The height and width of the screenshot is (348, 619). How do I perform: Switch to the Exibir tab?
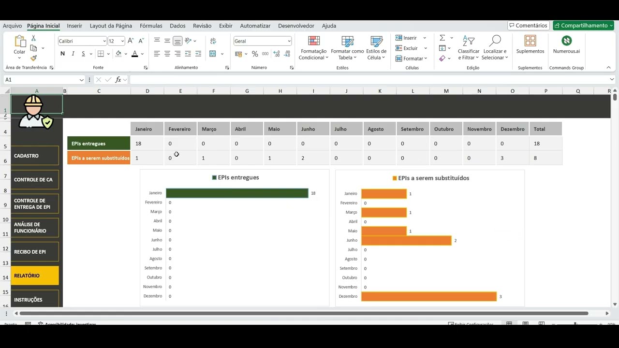[226, 26]
